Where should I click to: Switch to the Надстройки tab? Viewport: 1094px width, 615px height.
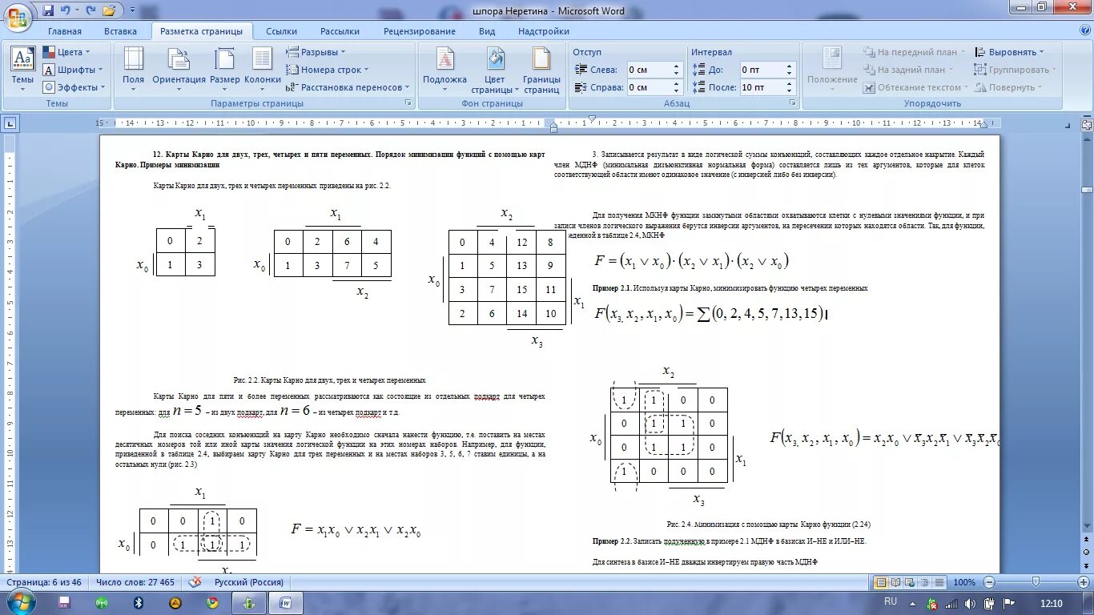tap(544, 31)
